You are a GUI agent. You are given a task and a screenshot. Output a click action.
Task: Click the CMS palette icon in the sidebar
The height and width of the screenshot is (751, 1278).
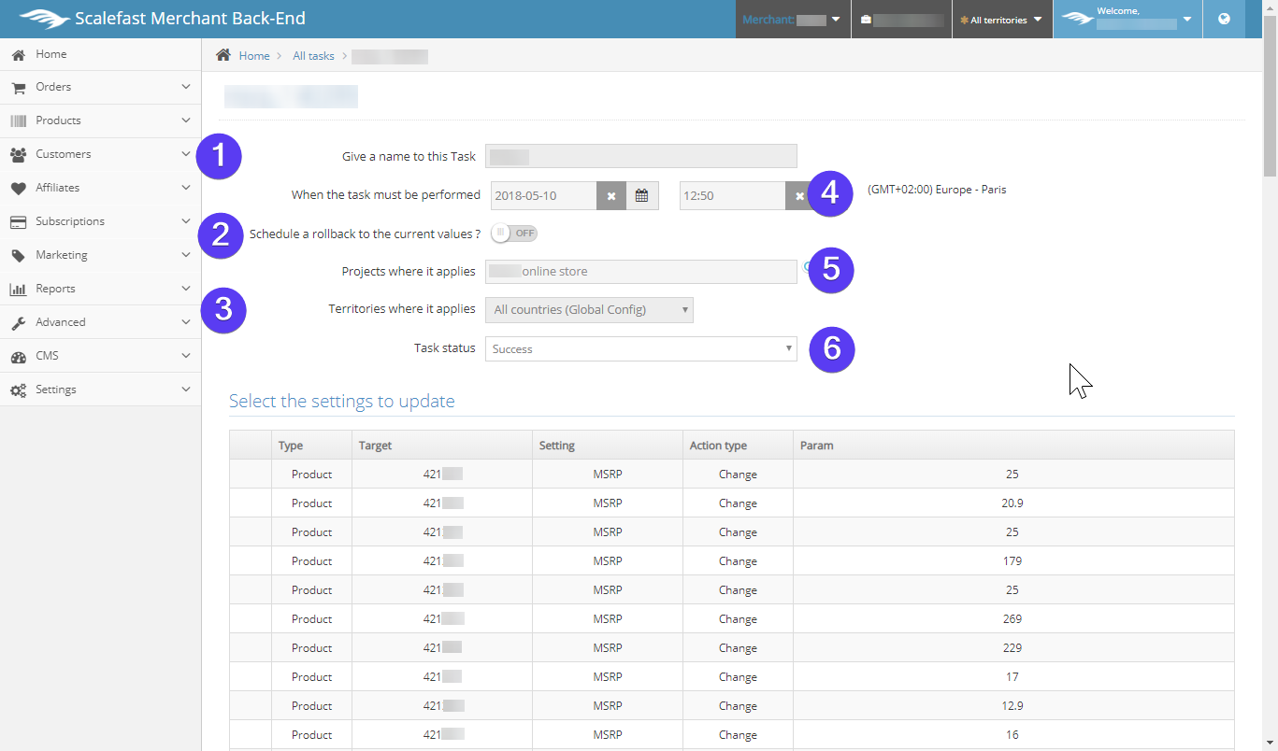[x=19, y=356]
